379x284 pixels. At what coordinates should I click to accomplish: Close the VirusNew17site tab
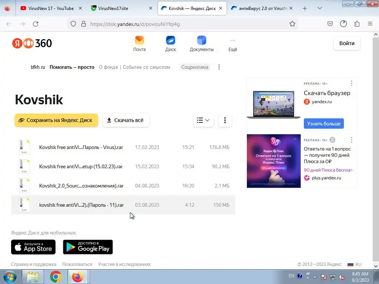pos(151,8)
